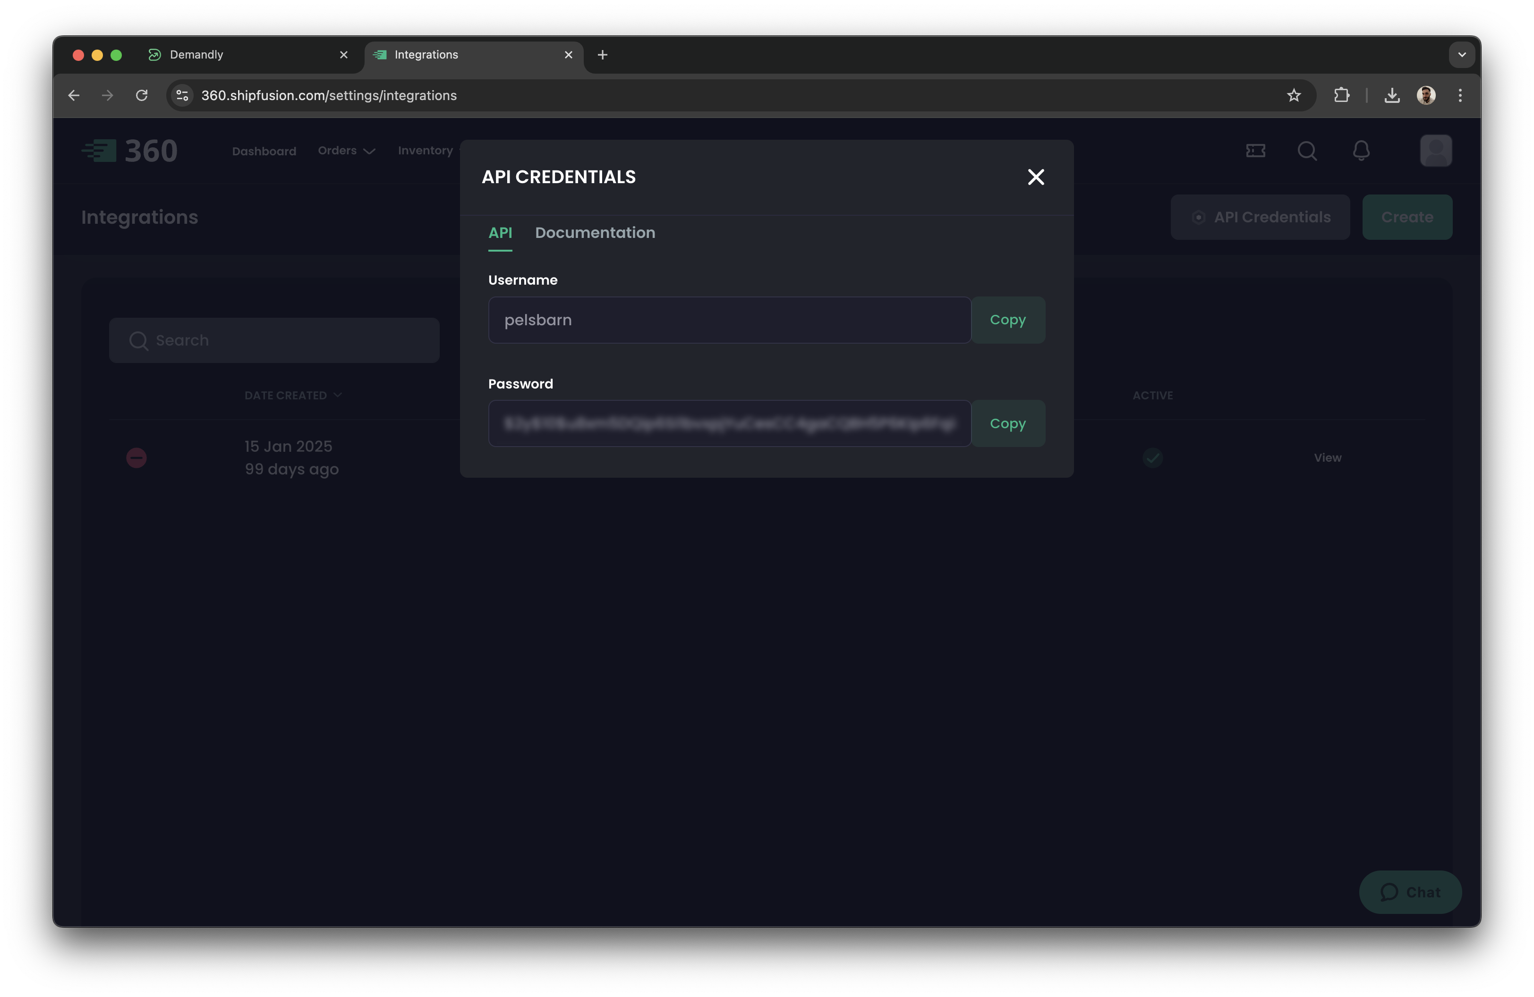Open the notification bell
The image size is (1534, 997).
(x=1360, y=151)
